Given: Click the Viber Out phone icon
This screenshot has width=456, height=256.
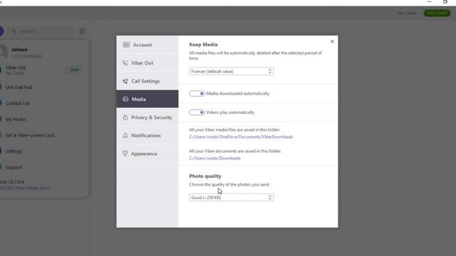Looking at the screenshot, I should pyautogui.click(x=125, y=63).
